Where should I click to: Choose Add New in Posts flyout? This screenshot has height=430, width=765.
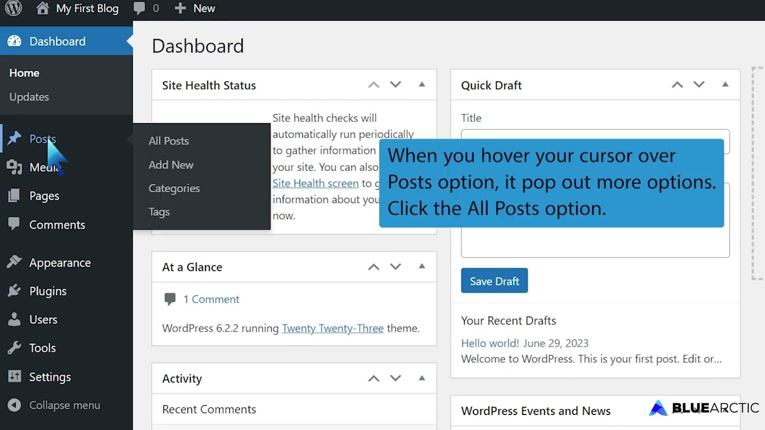click(x=171, y=165)
